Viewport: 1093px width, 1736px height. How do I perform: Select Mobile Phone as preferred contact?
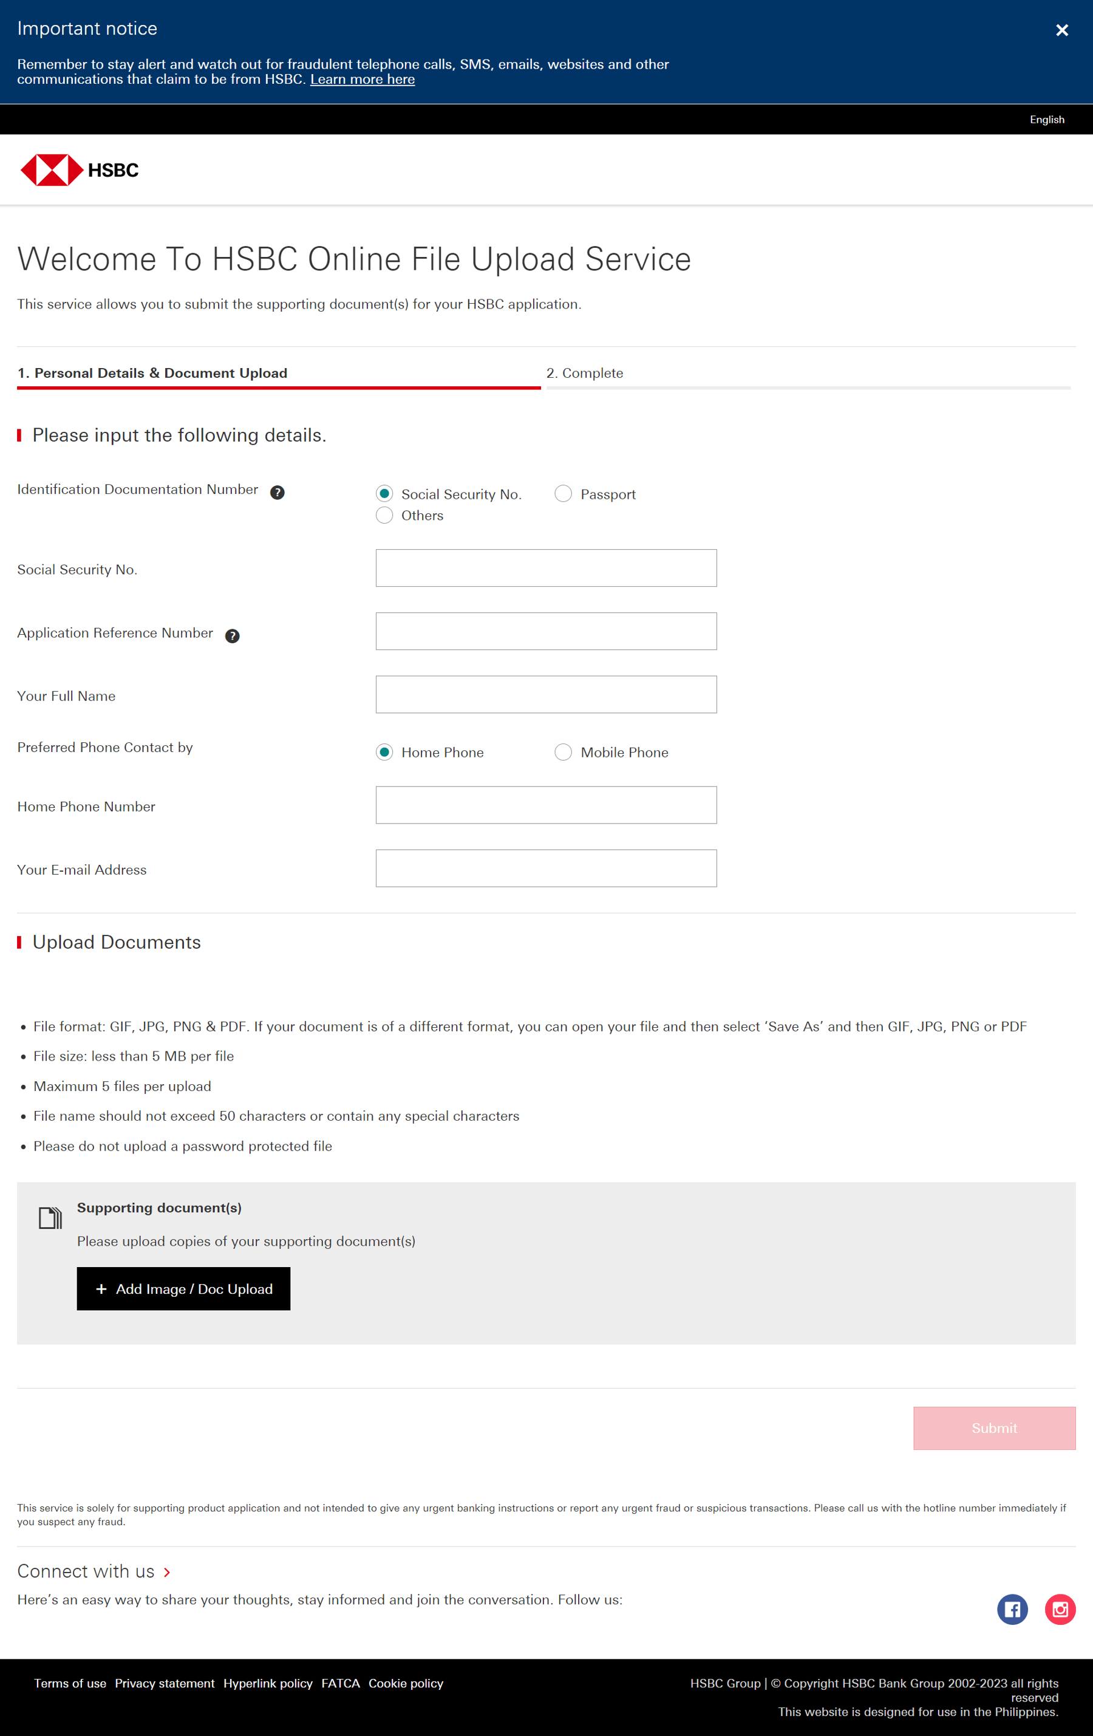(x=563, y=752)
